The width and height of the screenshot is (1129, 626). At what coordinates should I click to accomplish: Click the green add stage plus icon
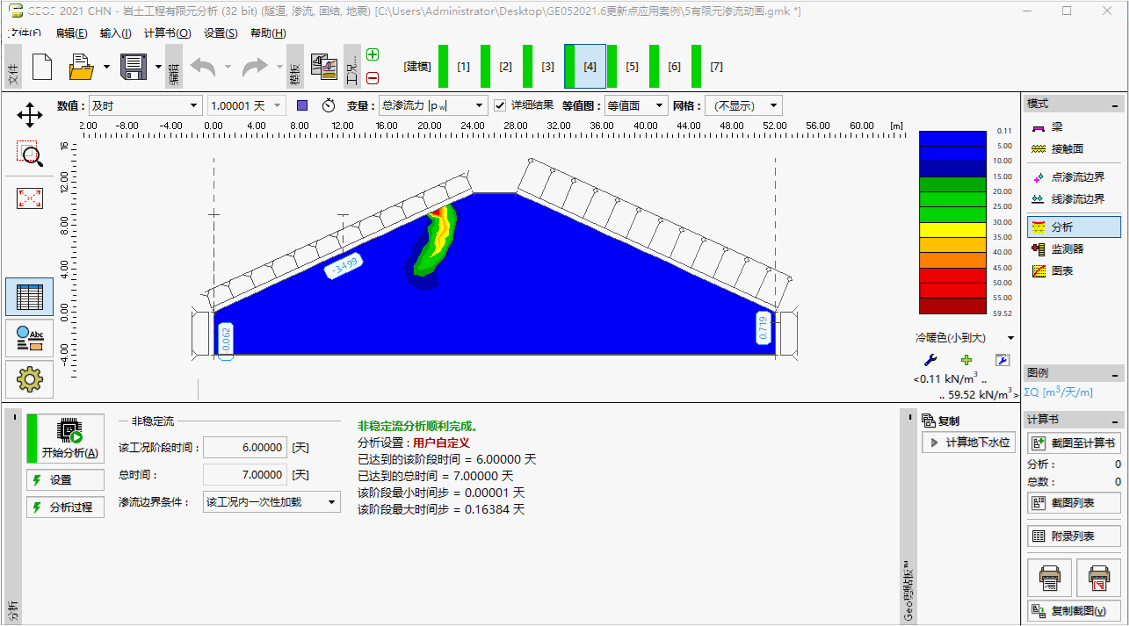click(x=373, y=54)
